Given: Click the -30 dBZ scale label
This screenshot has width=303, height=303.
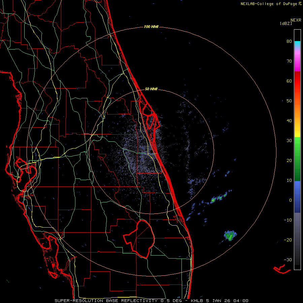Looking at the screenshot, I should (x=288, y=260).
